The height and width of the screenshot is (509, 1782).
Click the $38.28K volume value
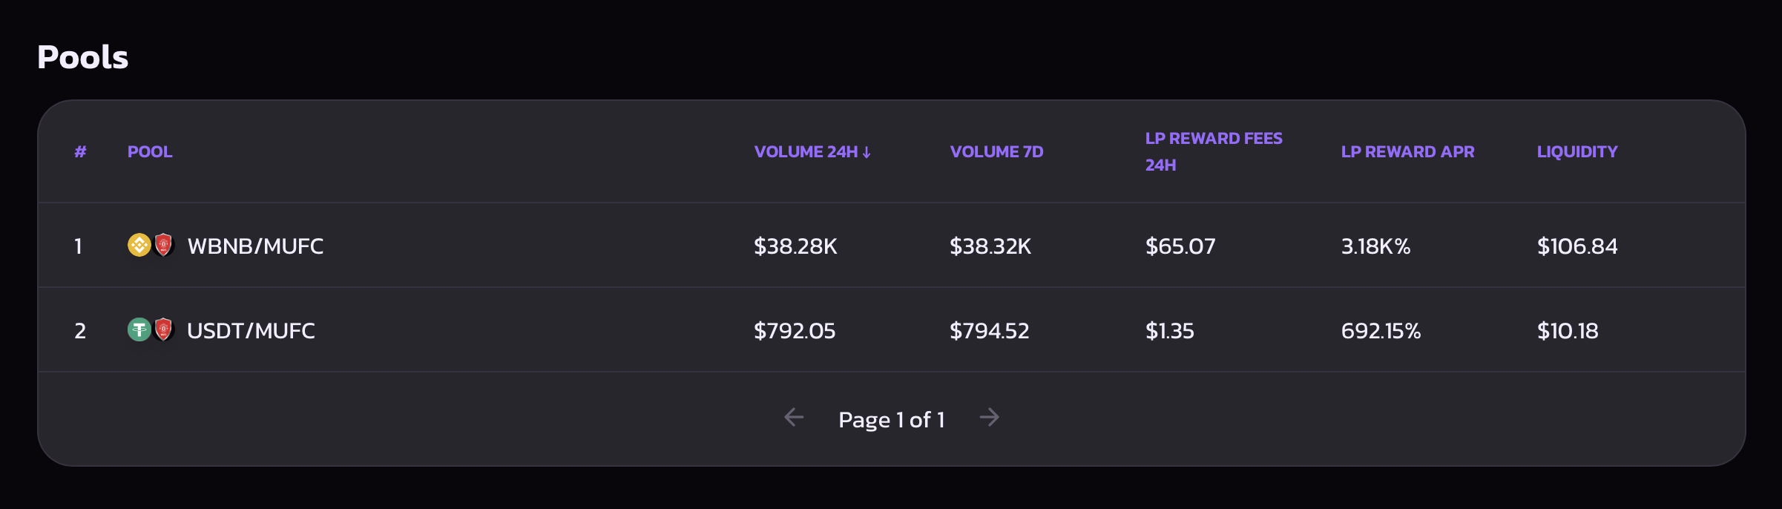(x=795, y=246)
